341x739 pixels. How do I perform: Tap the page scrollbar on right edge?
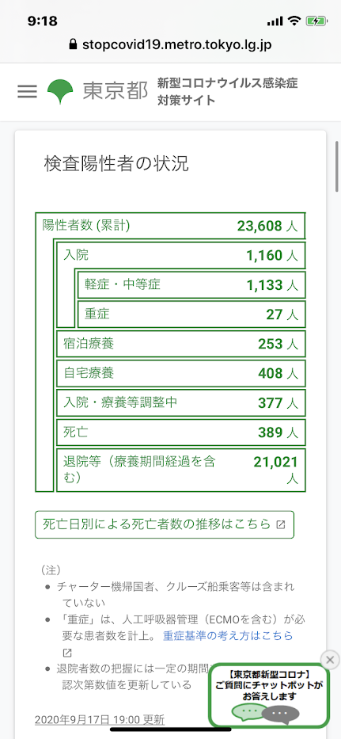pos(337,166)
